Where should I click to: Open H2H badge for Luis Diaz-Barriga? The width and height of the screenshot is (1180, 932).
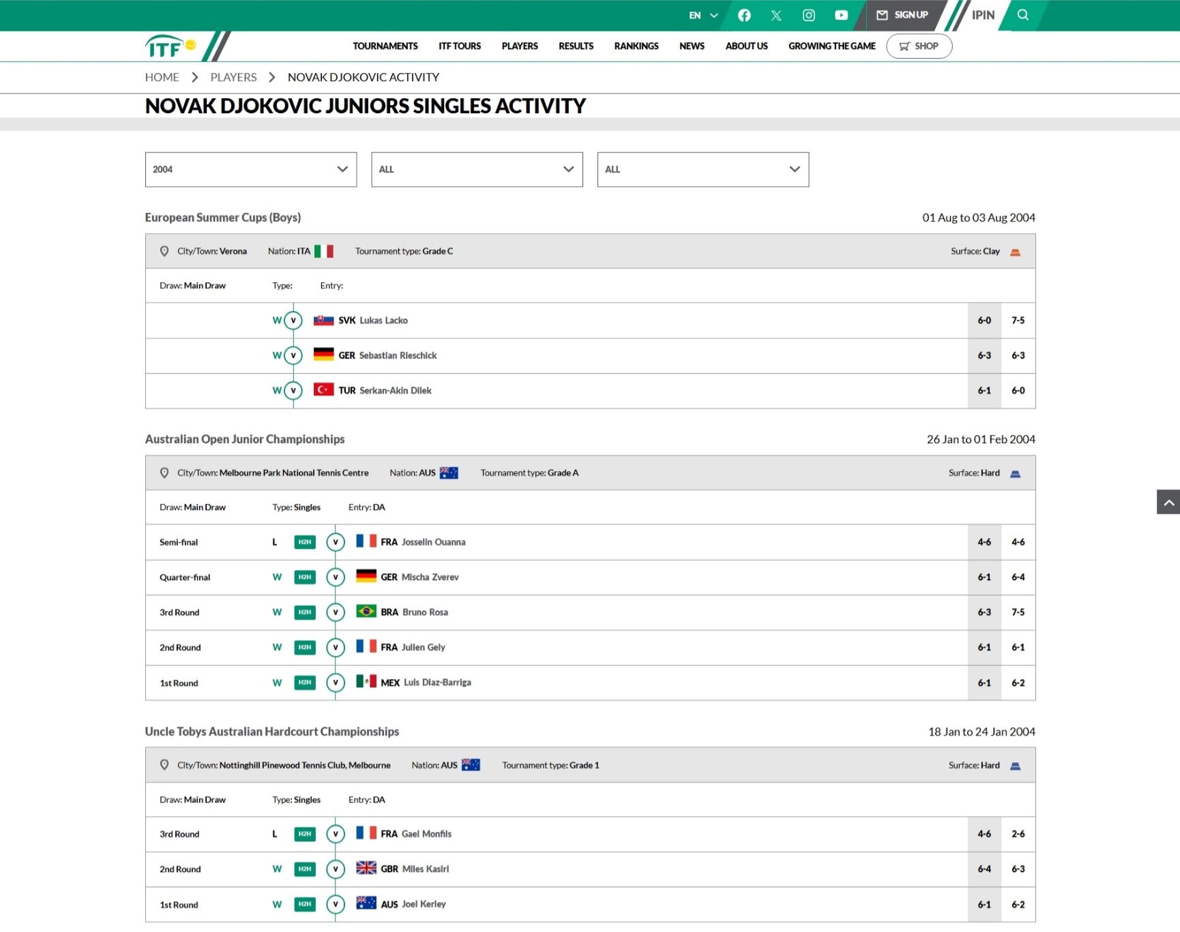(305, 682)
